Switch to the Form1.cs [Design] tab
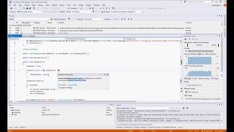234x132 pixels. [x=29, y=36]
